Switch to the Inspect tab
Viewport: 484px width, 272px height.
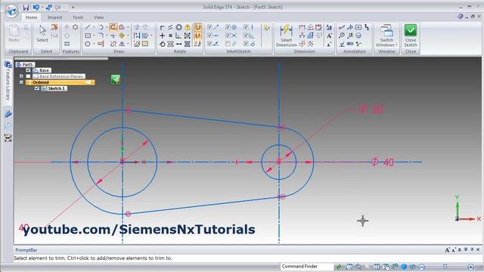(55, 17)
